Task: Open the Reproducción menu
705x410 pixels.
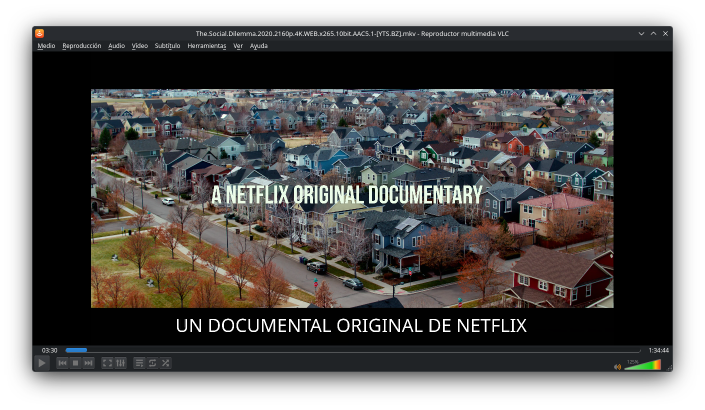Action: (81, 45)
